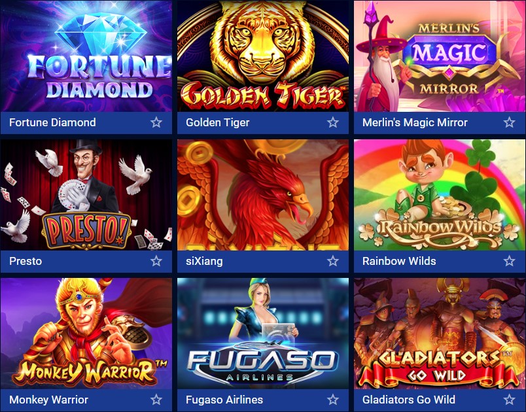The image size is (526, 412).
Task: Toggle Fugaso Airlines favorite star
Action: click(x=333, y=400)
